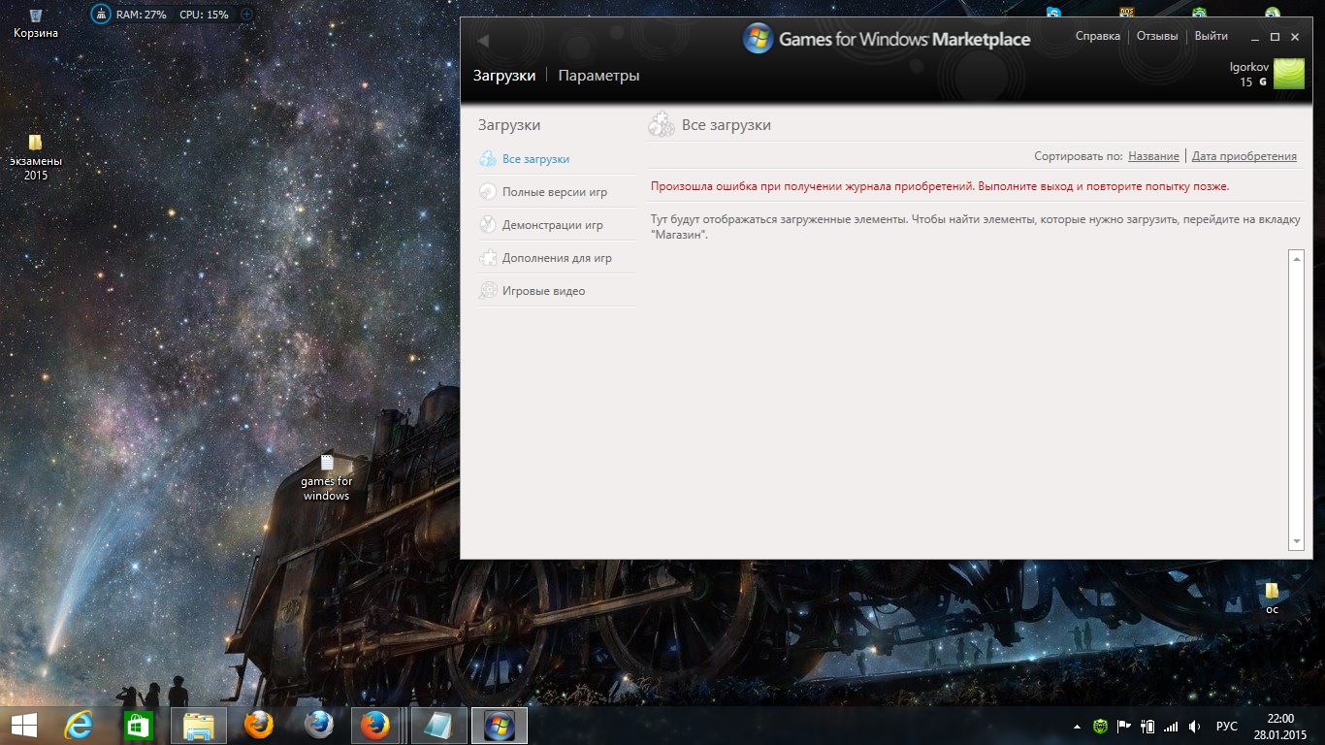1325x745 pixels.
Task: Show hidden system tray icons
Action: (x=1076, y=727)
